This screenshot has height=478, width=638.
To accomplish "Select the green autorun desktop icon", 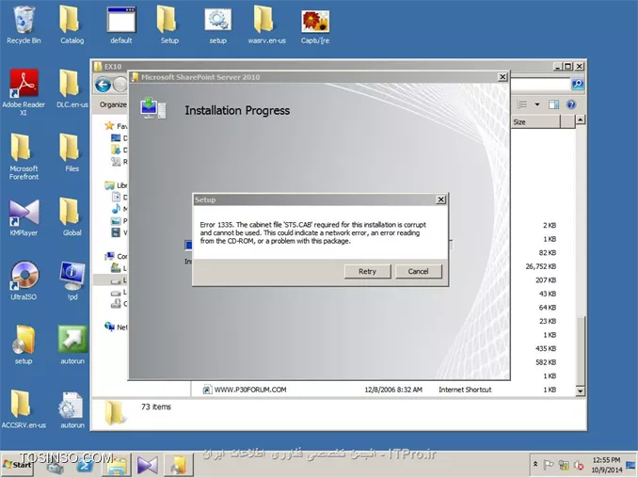I will [x=72, y=345].
